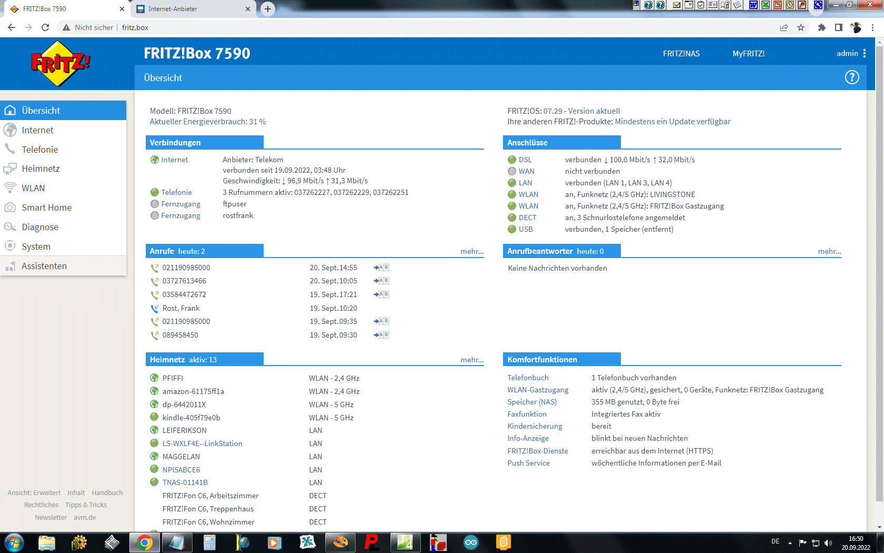Image resolution: width=884 pixels, height=553 pixels.
Task: Click the DECT connection link
Action: click(x=528, y=218)
